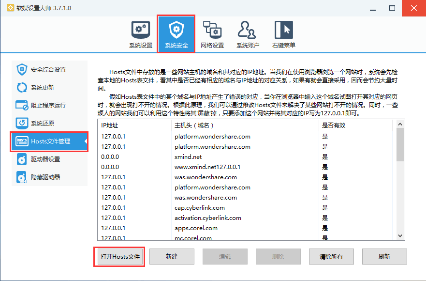Open 隐藏驱动器 in the sidebar
426x281 pixels.
click(x=49, y=177)
